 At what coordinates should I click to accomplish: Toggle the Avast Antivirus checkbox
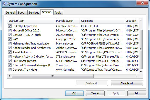pyautogui.click(x=10, y=52)
